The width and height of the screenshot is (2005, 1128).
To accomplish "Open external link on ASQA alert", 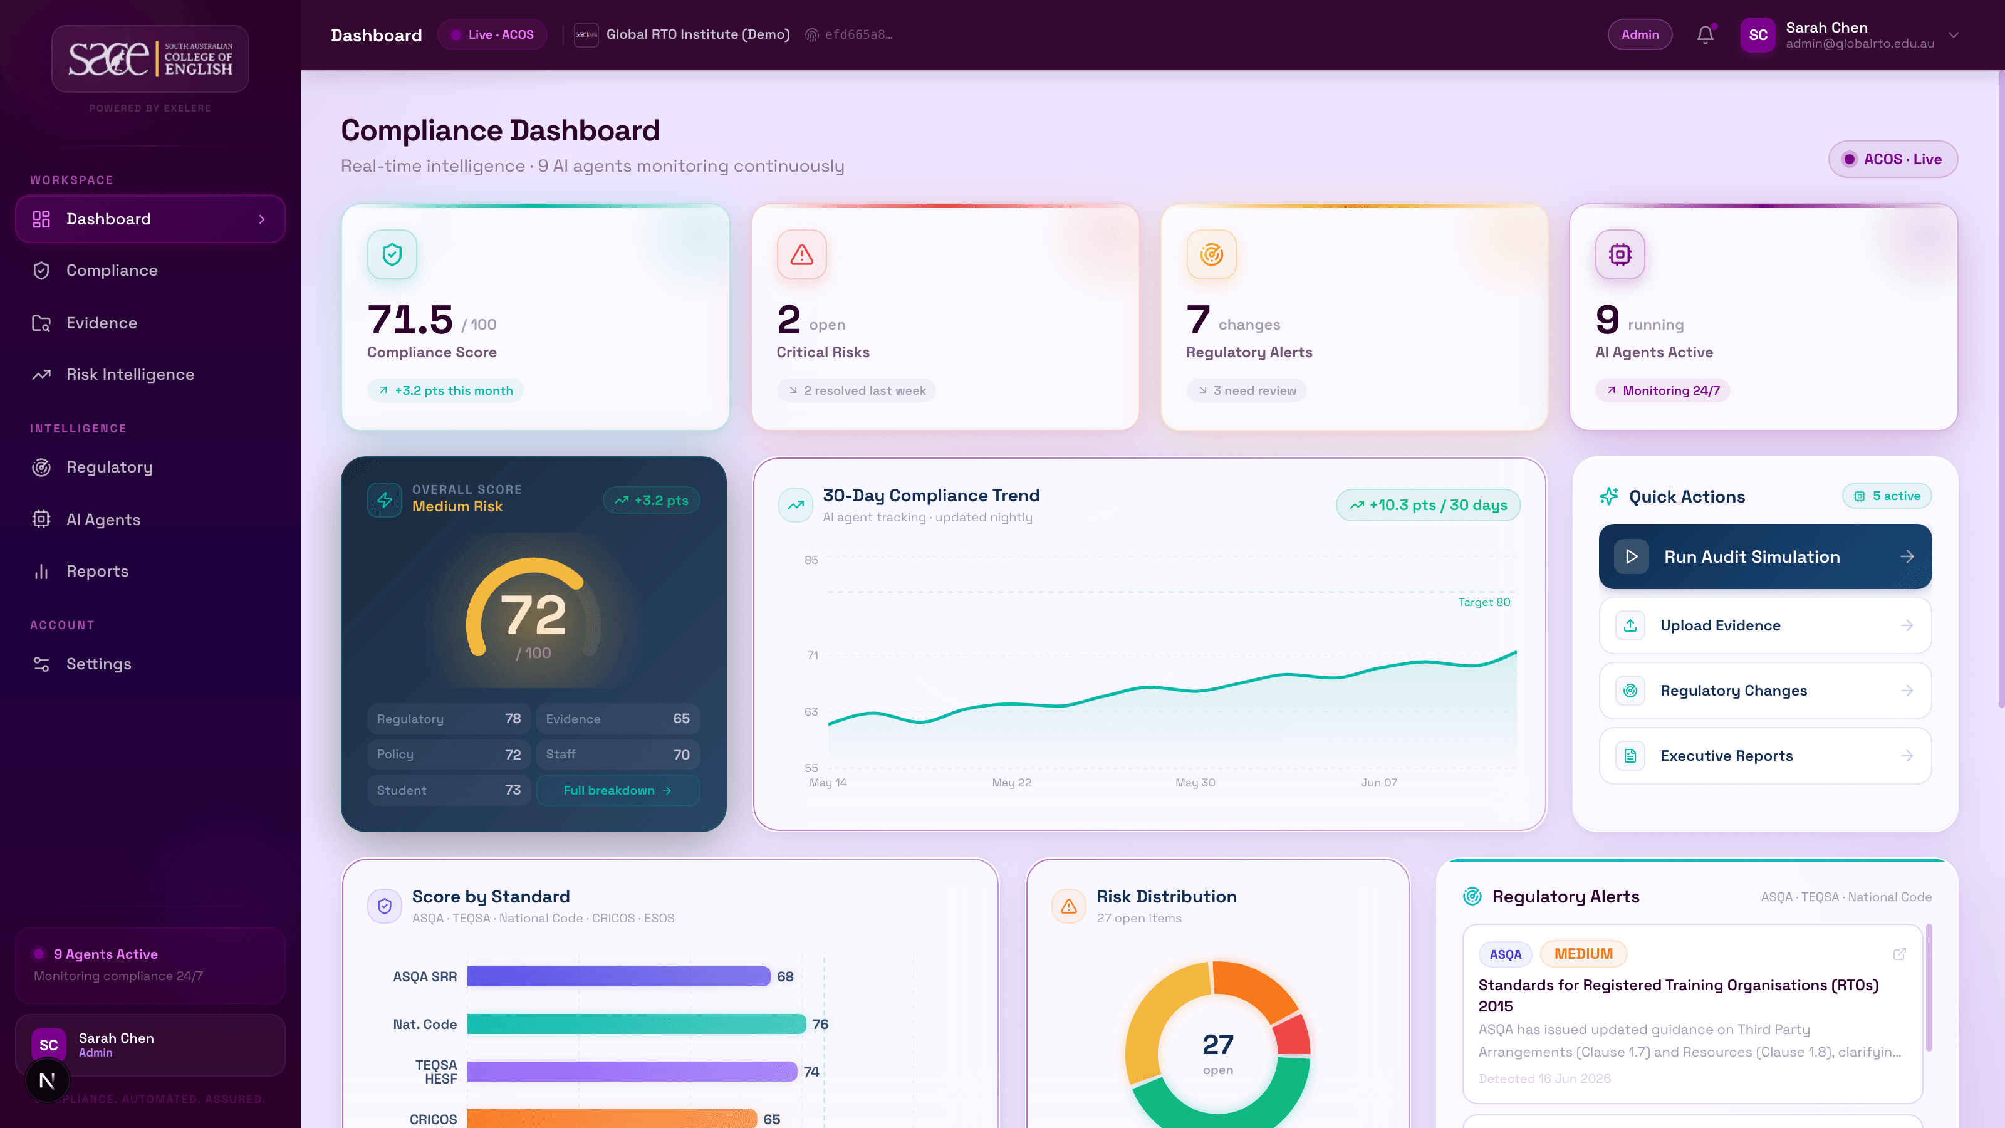I will pyautogui.click(x=1899, y=954).
